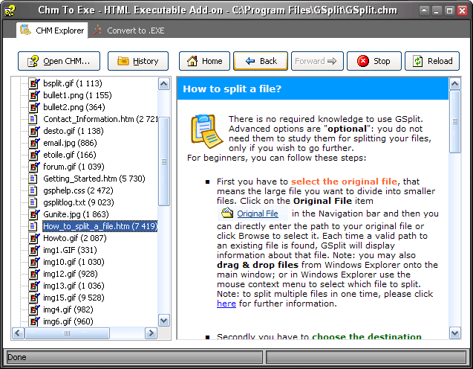Follow the Original File link
This screenshot has width=473, height=369.
[258, 214]
